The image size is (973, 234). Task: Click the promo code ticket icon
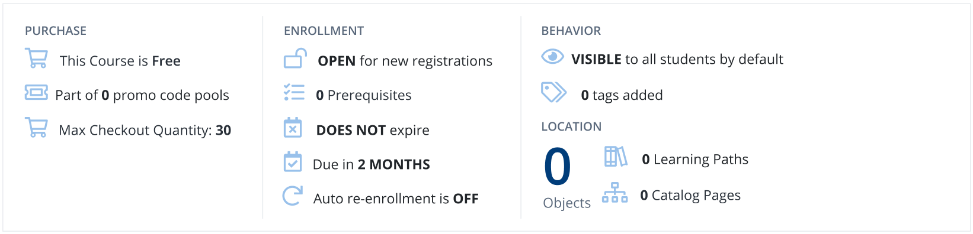click(36, 92)
